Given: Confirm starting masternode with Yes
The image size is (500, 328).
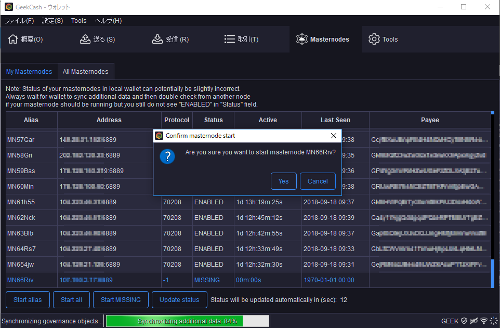Looking at the screenshot, I should [283, 181].
